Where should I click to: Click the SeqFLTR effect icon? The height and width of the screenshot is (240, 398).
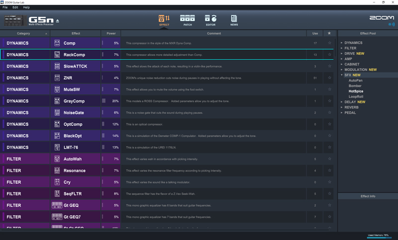pyautogui.click(x=57, y=194)
